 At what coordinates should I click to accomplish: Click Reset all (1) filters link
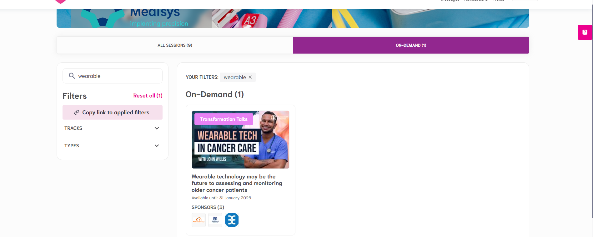click(x=148, y=96)
